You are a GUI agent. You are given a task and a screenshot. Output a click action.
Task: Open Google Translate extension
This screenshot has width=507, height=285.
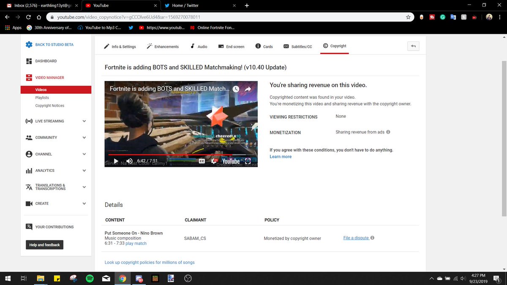(x=453, y=17)
